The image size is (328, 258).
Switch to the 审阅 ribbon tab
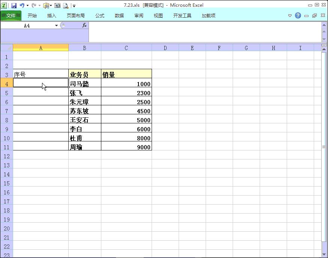click(x=139, y=15)
